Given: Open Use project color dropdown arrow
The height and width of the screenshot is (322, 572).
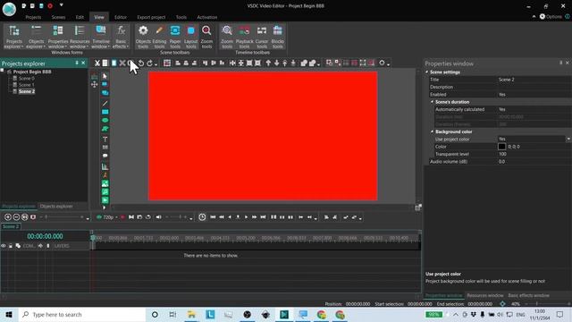Looking at the screenshot, I should tap(568, 140).
